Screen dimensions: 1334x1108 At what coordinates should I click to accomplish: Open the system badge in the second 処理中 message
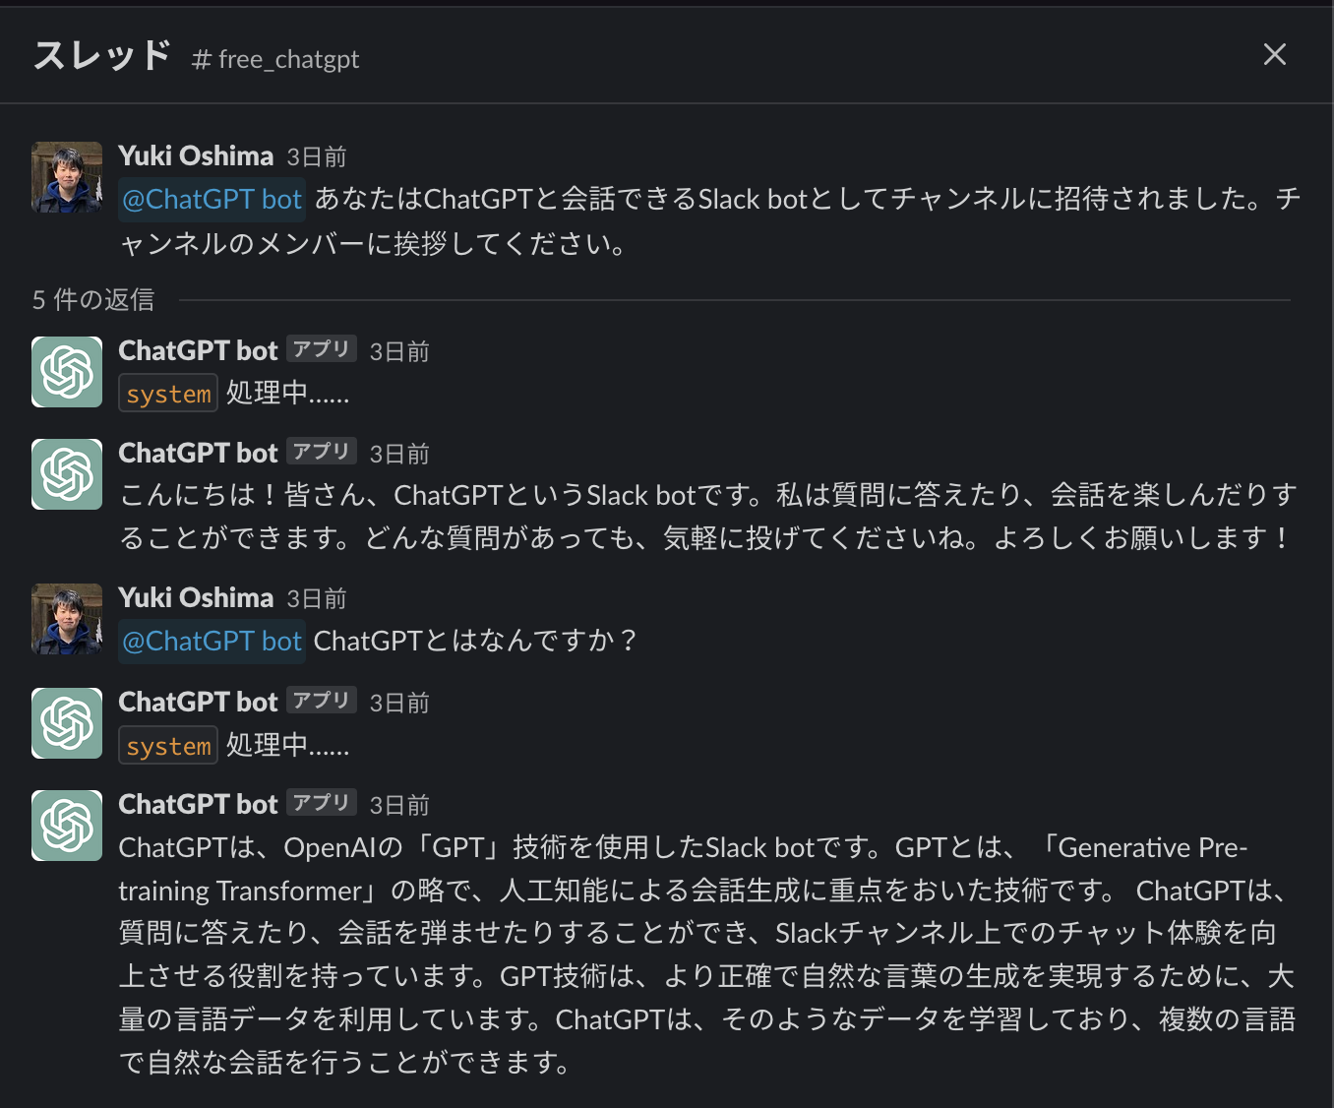[167, 745]
